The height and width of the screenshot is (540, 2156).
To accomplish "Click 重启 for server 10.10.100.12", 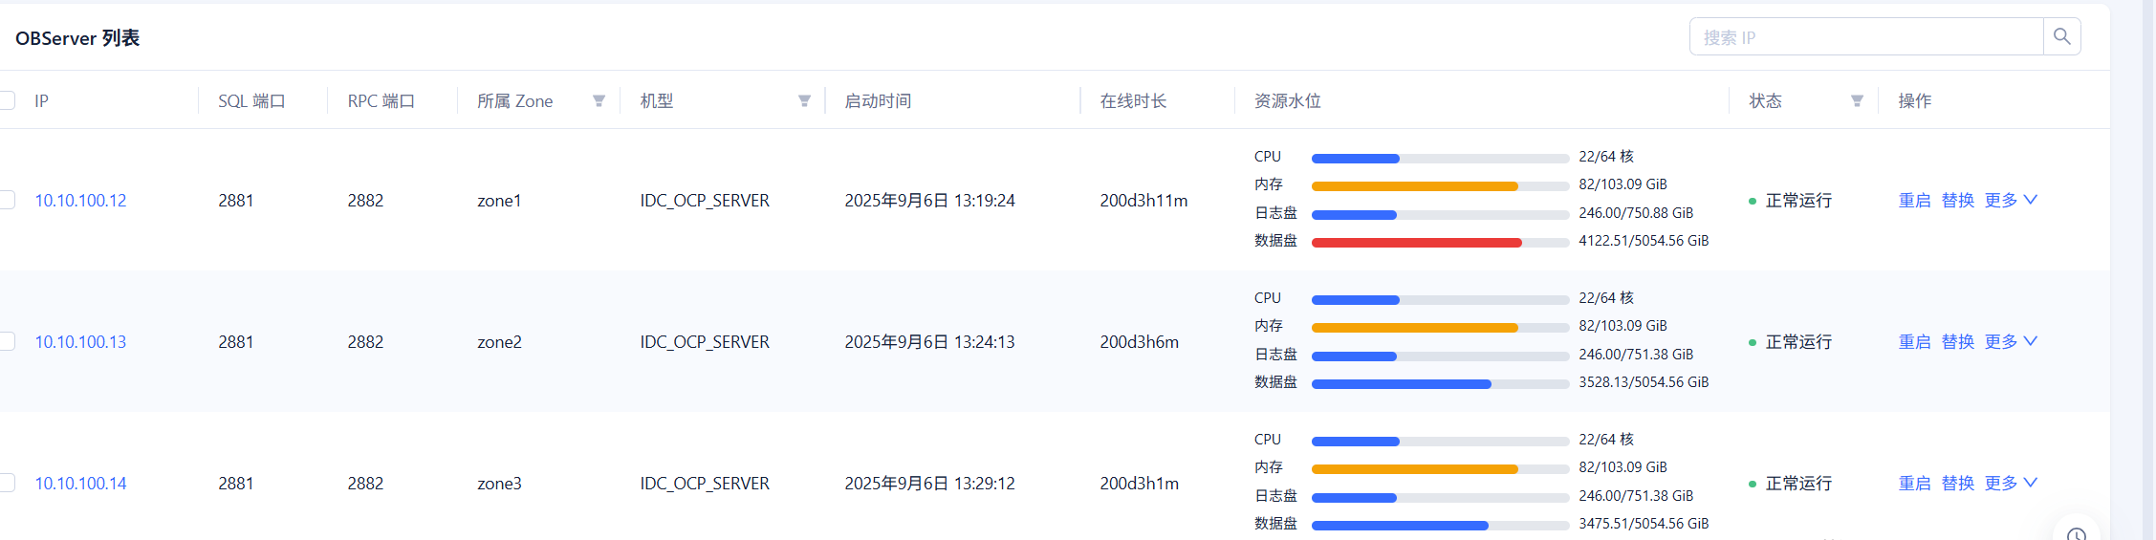I will (x=1914, y=200).
